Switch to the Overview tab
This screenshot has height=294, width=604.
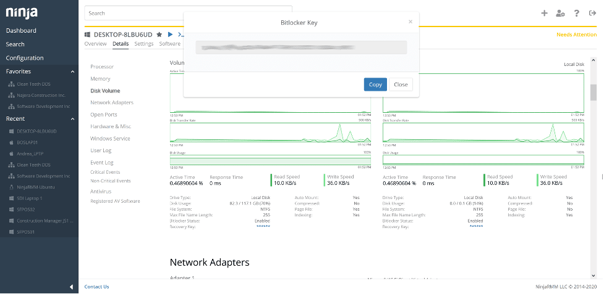[95, 44]
